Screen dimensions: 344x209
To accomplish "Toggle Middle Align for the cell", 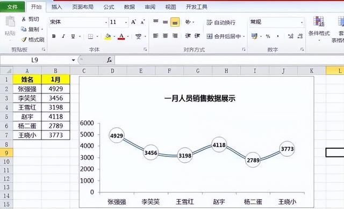I will pyautogui.click(x=165, y=21).
